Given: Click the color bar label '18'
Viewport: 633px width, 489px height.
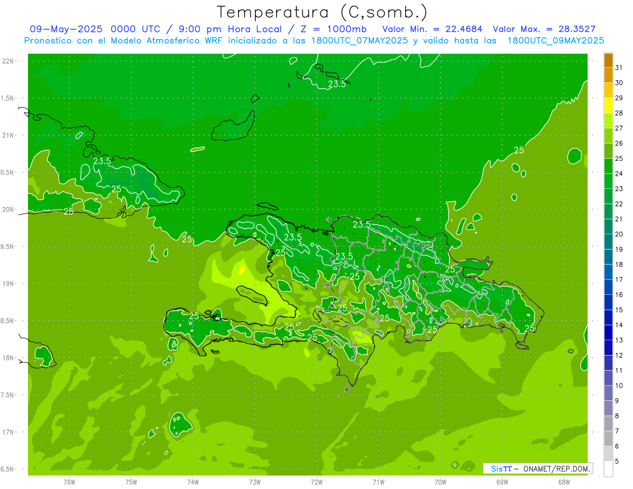Looking at the screenshot, I should tap(619, 264).
